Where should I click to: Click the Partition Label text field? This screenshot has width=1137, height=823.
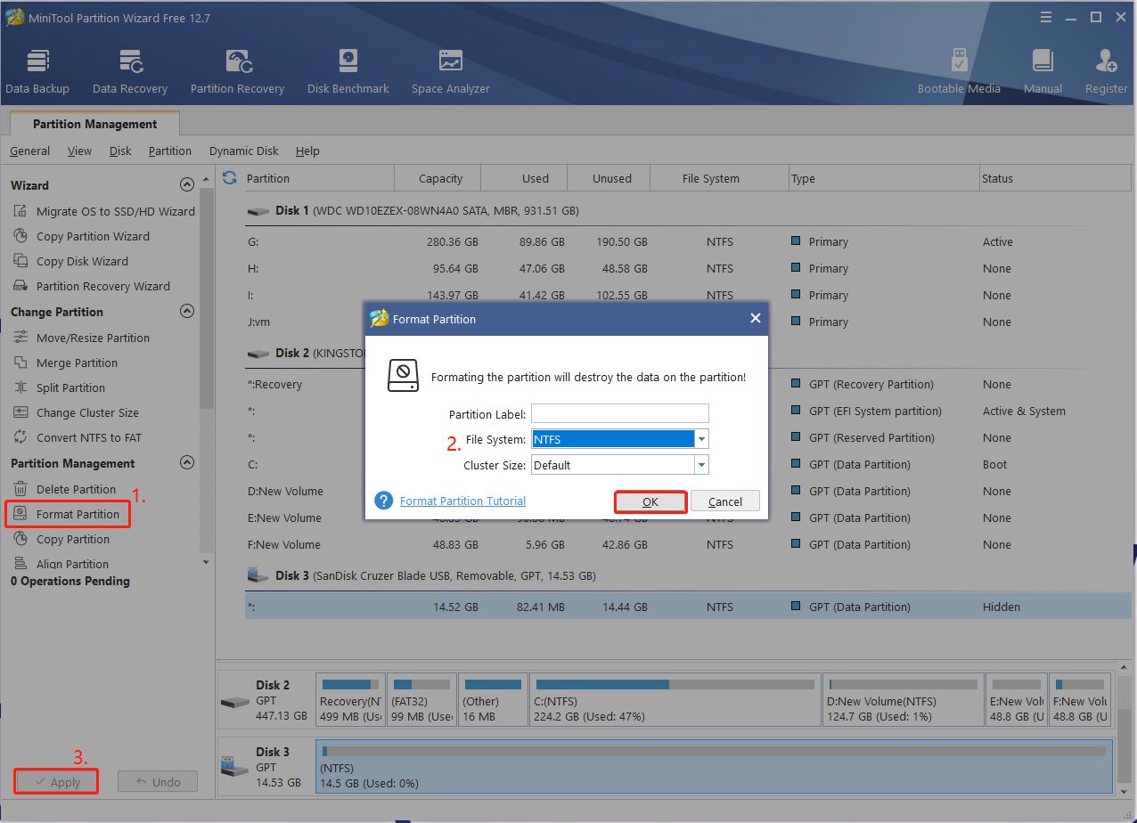pos(619,413)
